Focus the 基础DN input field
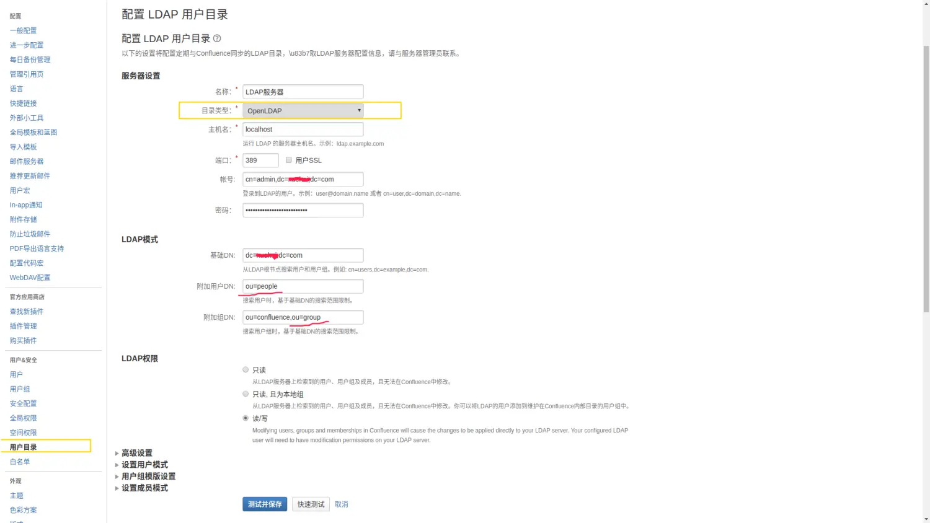930x523 pixels. [303, 255]
